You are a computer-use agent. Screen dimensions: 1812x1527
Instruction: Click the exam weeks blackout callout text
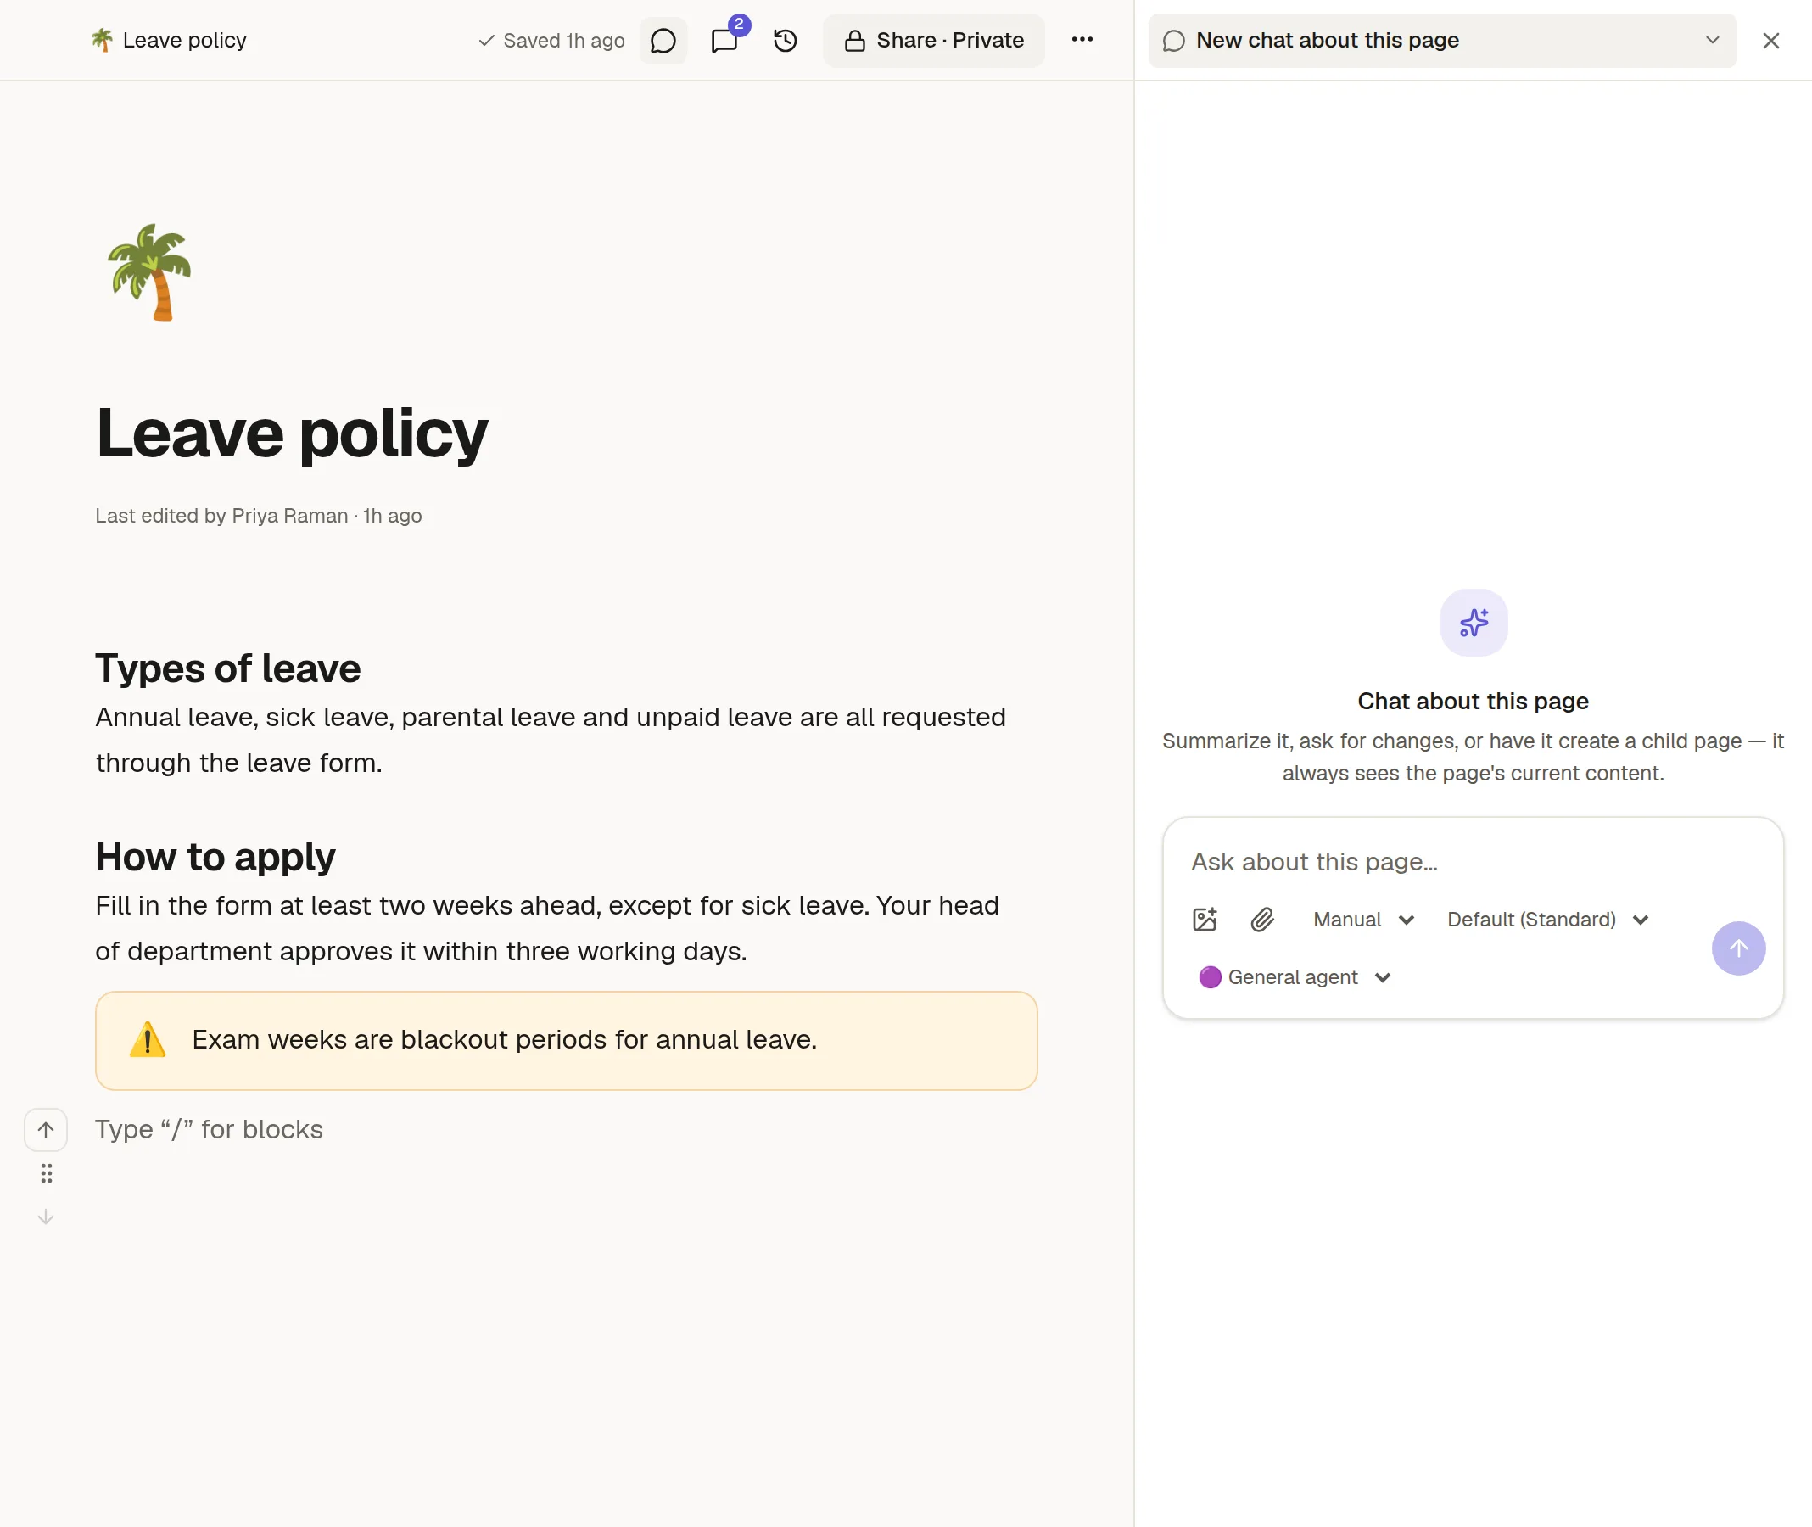505,1040
